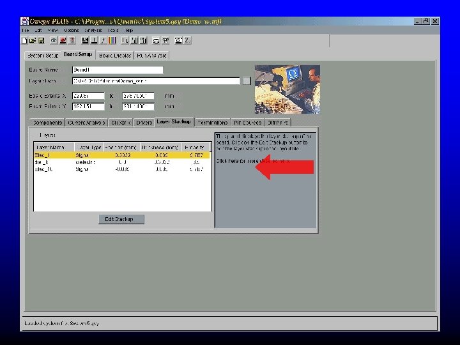Click the Position (mm) column header
This screenshot has width=460, height=345.
[x=121, y=148]
